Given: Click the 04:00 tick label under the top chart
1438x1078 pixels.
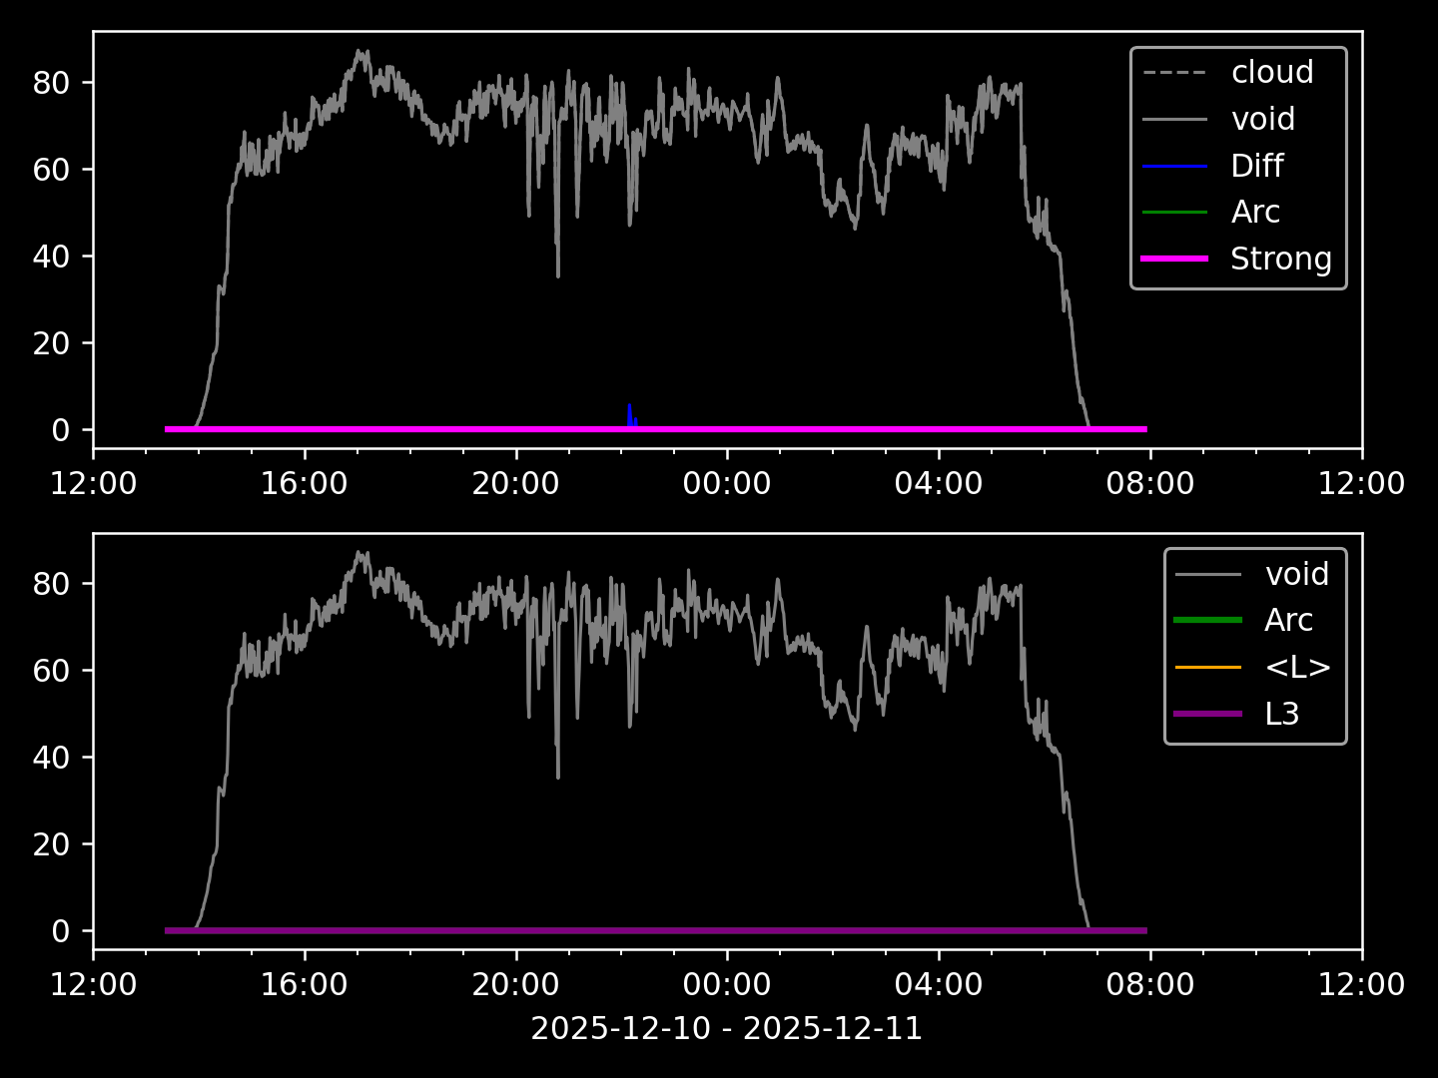Looking at the screenshot, I should 938,484.
